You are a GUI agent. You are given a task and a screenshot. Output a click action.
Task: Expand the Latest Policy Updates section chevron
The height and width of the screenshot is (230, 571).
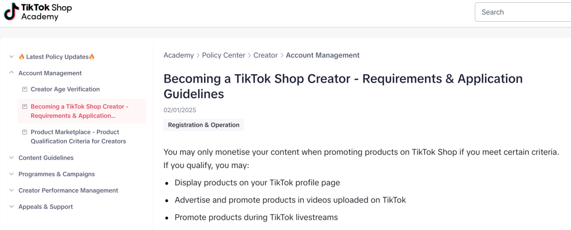[11, 57]
